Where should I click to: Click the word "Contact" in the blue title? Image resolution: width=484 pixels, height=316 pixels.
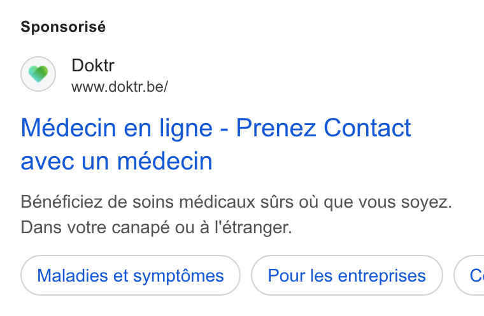367,127
